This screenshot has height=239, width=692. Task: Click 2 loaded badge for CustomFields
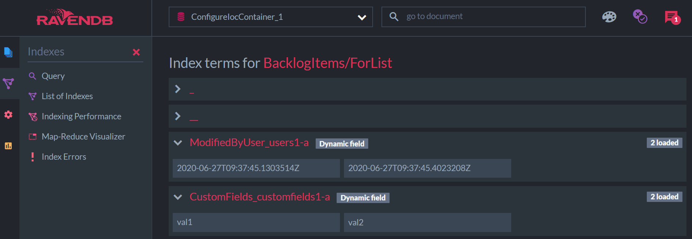pos(664,197)
